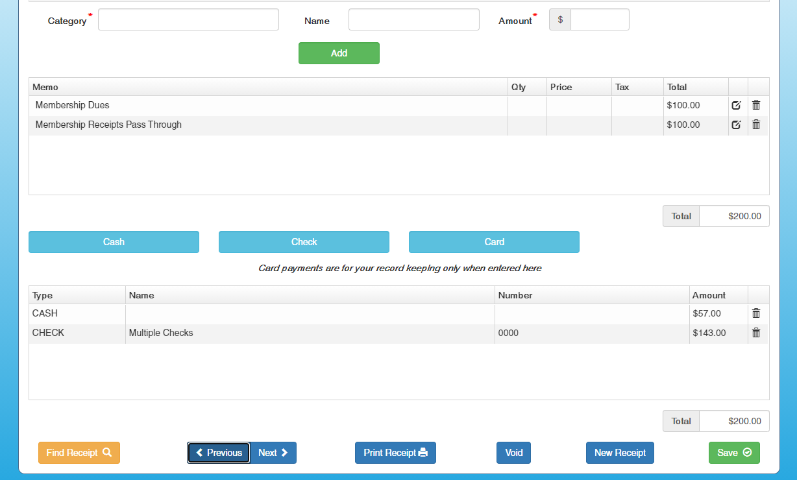This screenshot has width=797, height=480.
Task: Go to the Next receipt
Action: click(273, 453)
